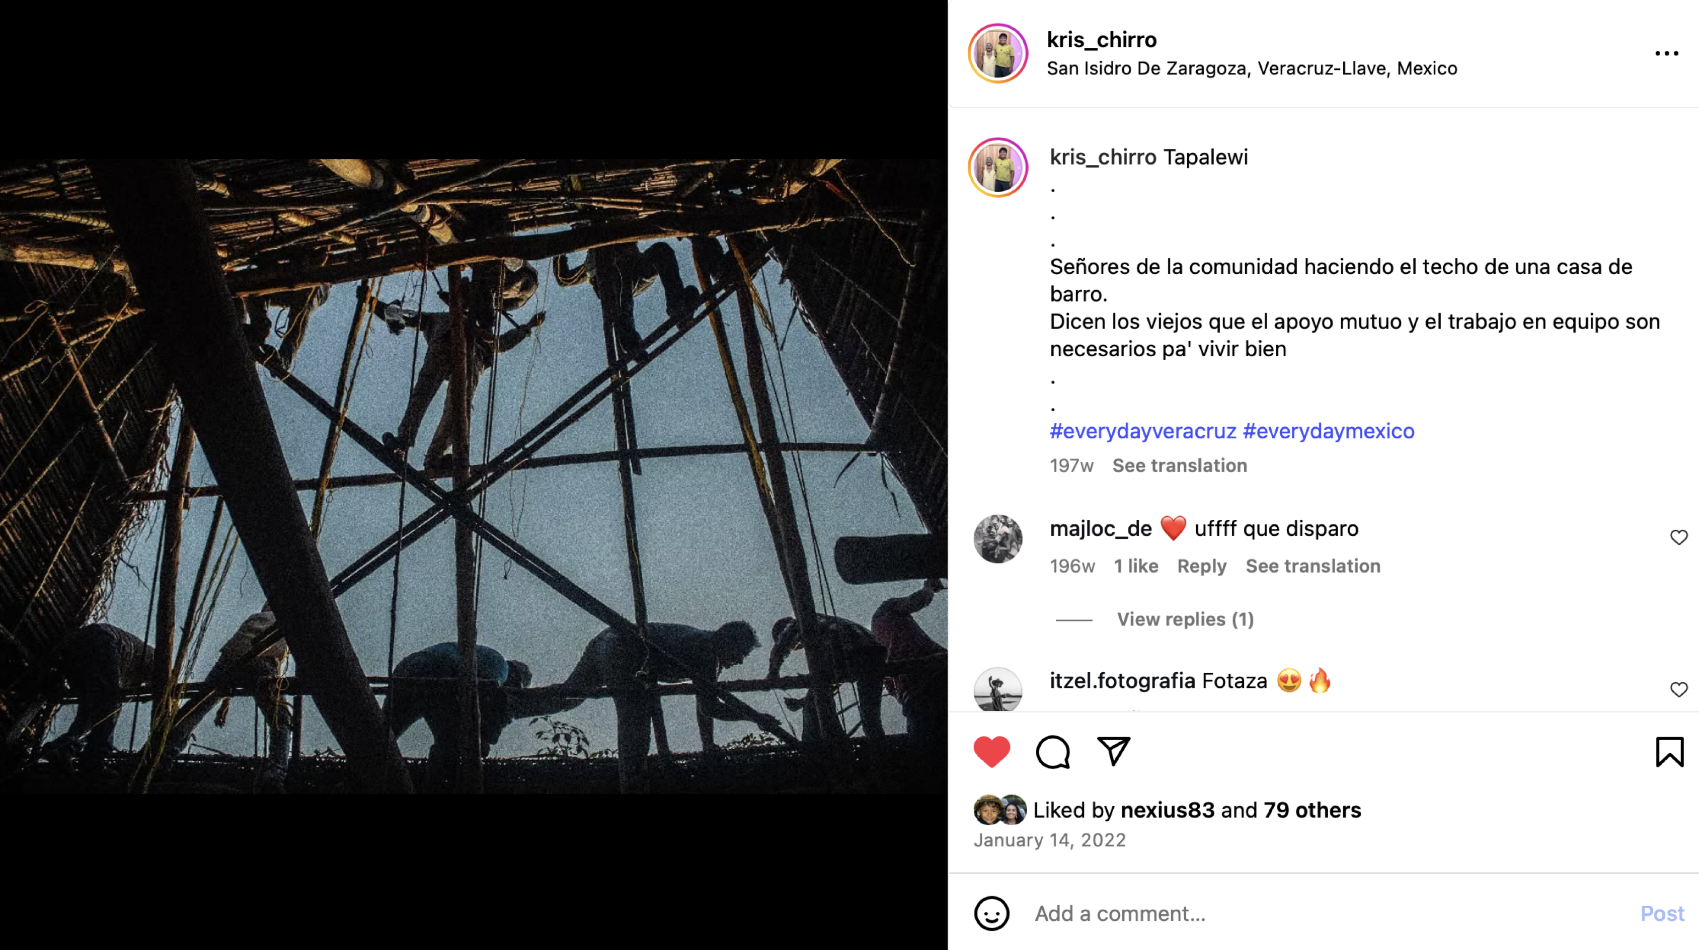Share the post via paper plane icon

point(1113,752)
